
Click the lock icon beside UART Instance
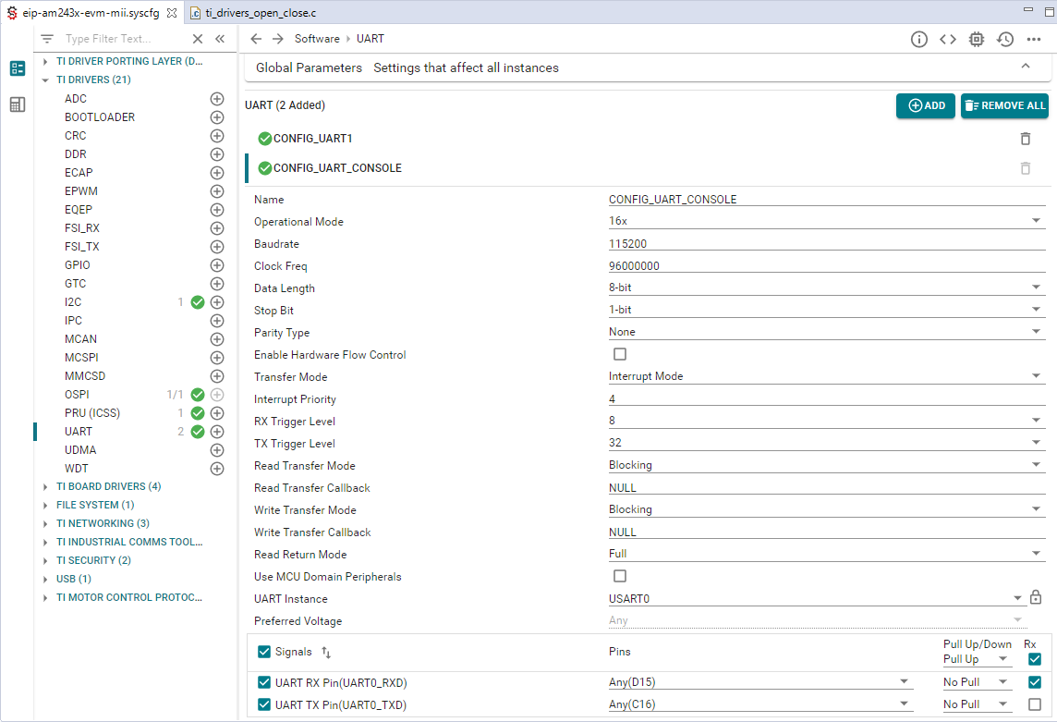(x=1036, y=598)
